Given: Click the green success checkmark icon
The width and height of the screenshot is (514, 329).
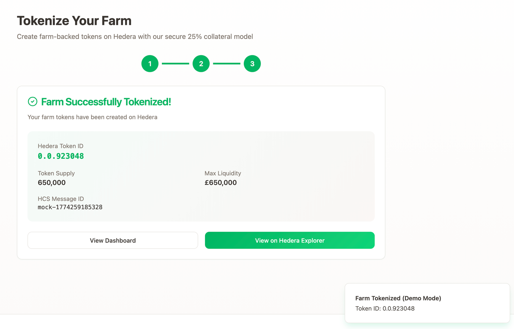Looking at the screenshot, I should click(x=32, y=102).
